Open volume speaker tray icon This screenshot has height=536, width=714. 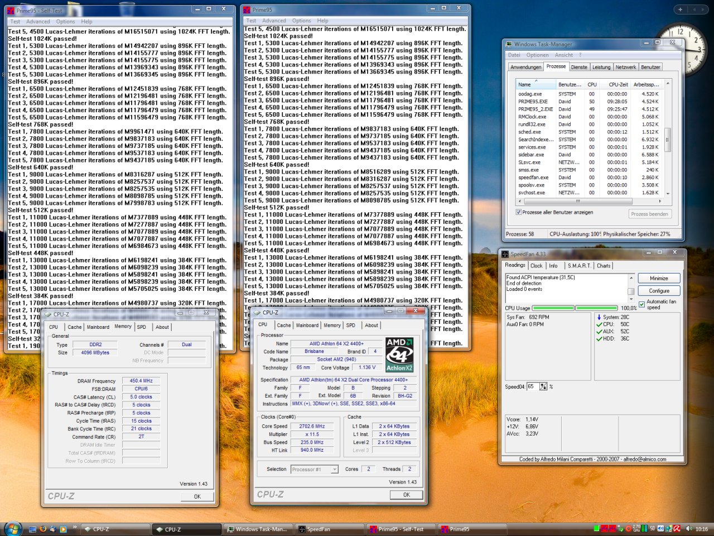click(x=688, y=528)
